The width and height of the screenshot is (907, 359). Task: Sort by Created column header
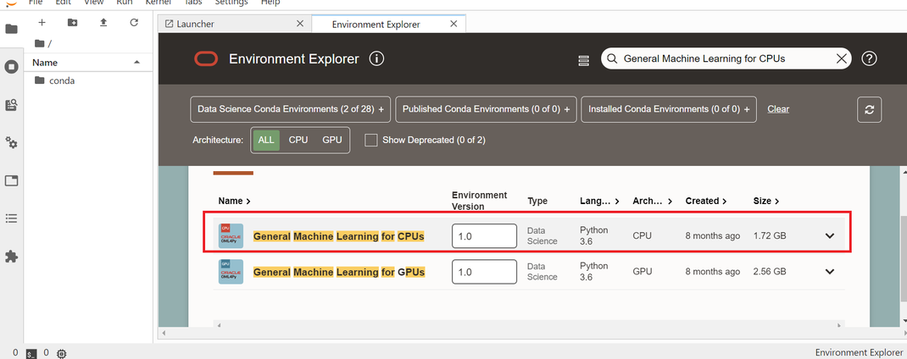coord(706,202)
